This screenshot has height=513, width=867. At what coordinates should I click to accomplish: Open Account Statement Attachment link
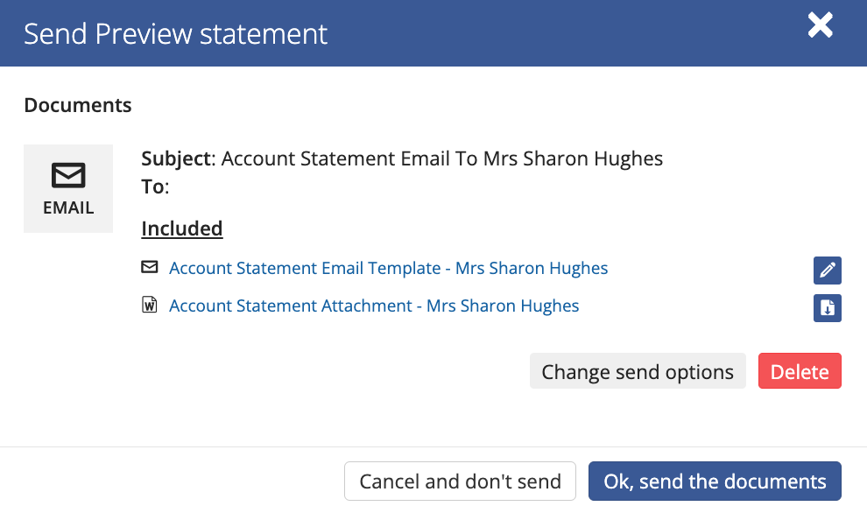[x=374, y=306]
